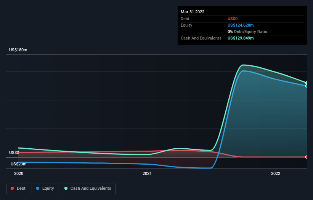Click the blue Equity end data point
The image size is (313, 200).
point(307,86)
